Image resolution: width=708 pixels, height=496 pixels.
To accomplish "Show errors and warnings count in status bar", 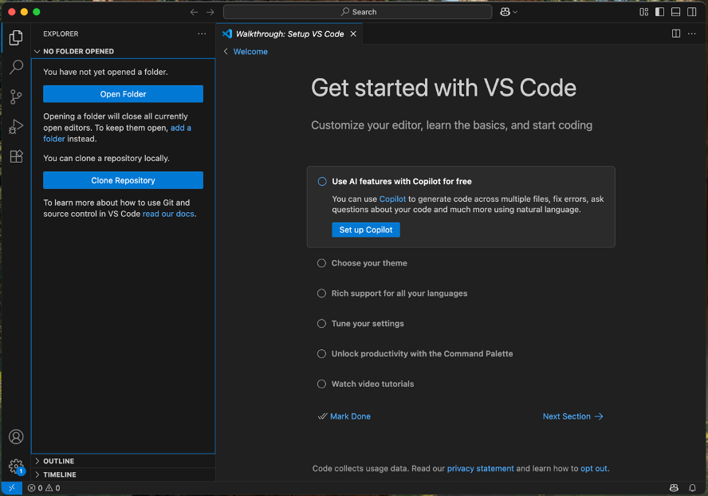I will (44, 488).
